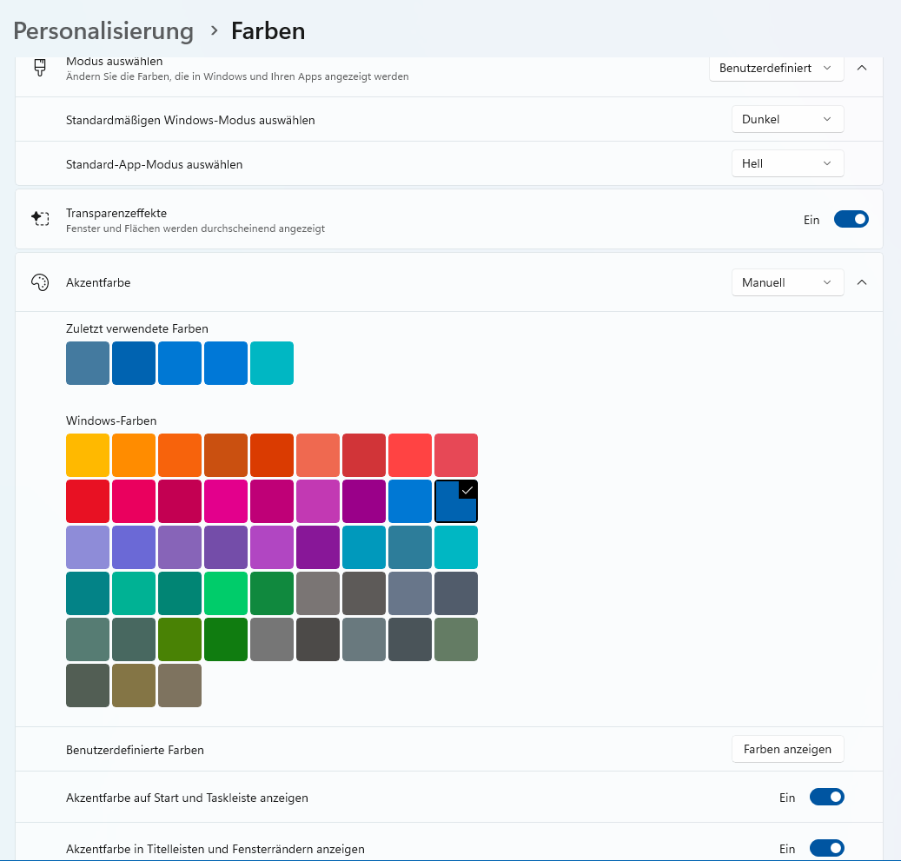The width and height of the screenshot is (901, 861).
Task: Go back to Personalisierung breadcrumb
Action: click(103, 31)
